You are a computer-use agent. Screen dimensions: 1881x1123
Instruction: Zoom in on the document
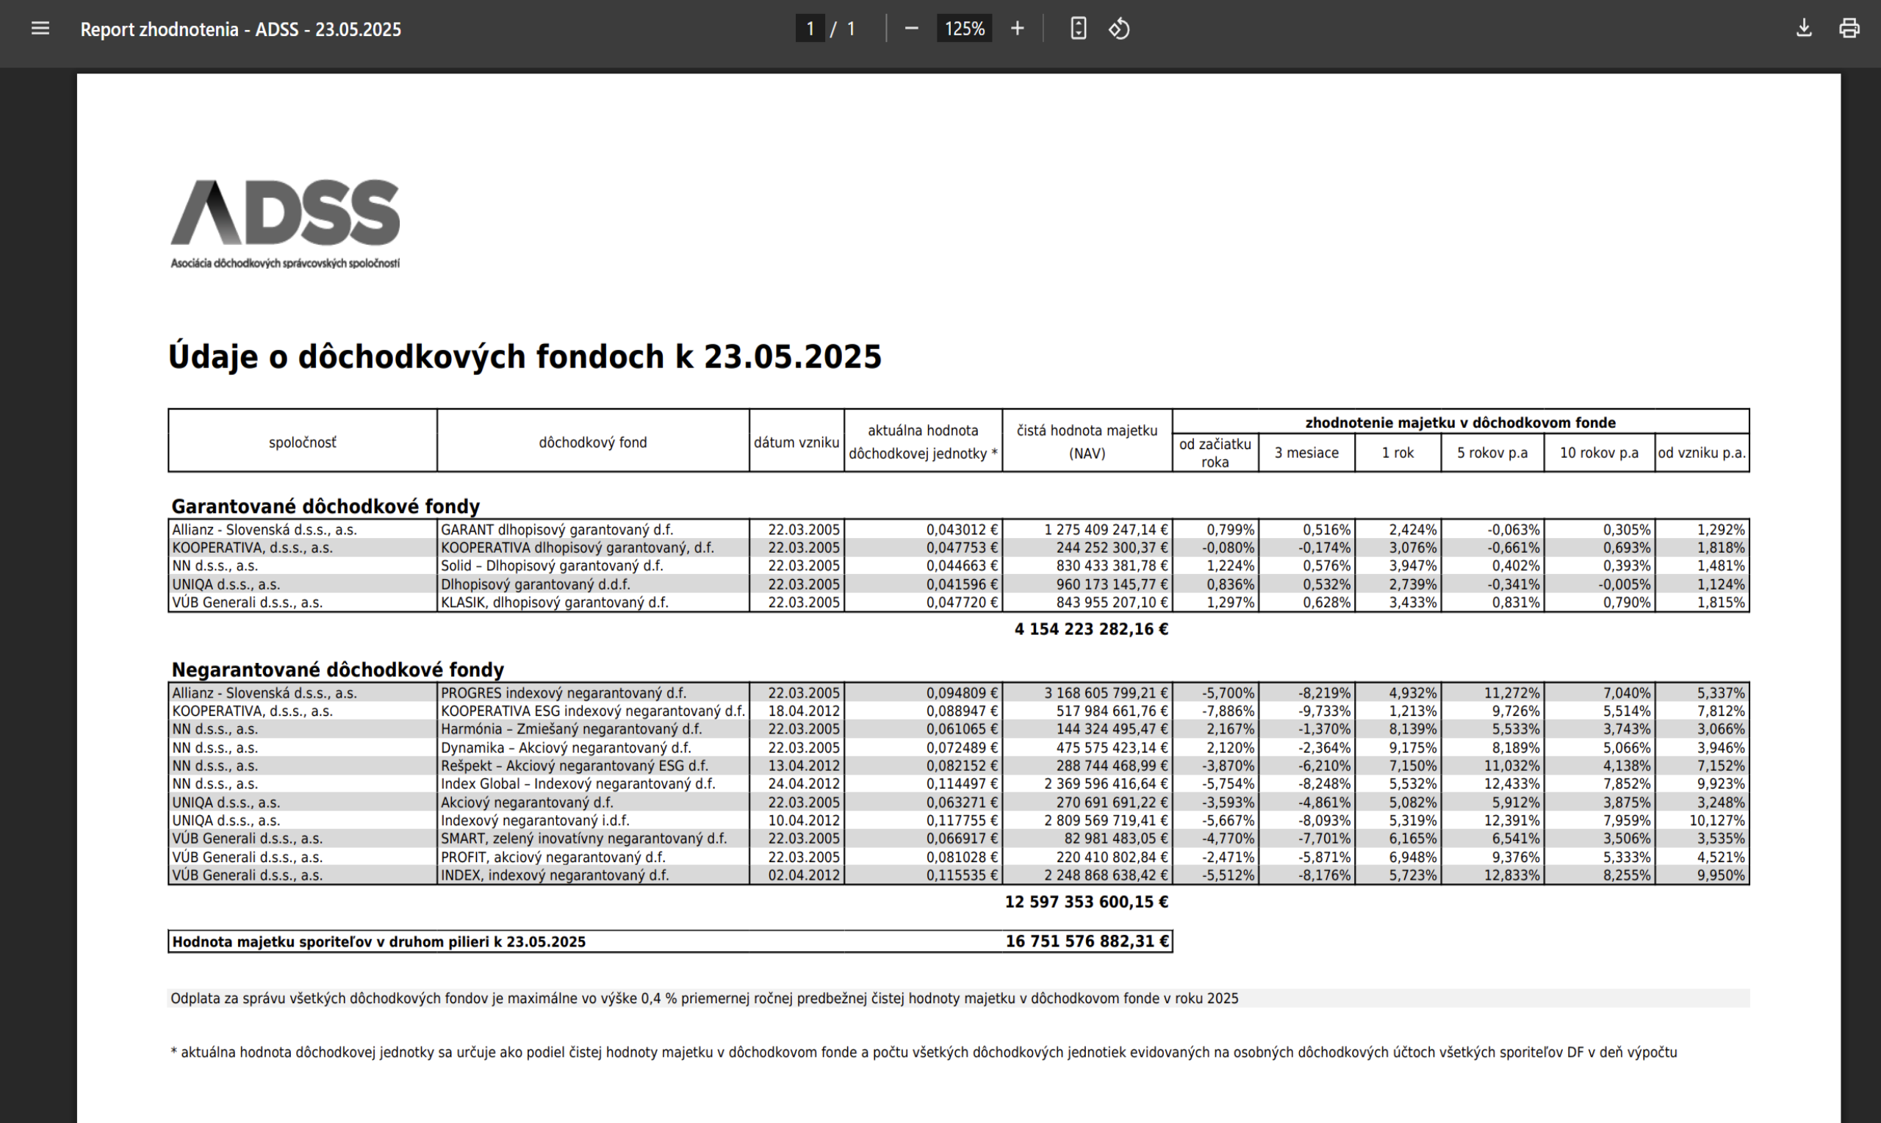[x=1017, y=29]
